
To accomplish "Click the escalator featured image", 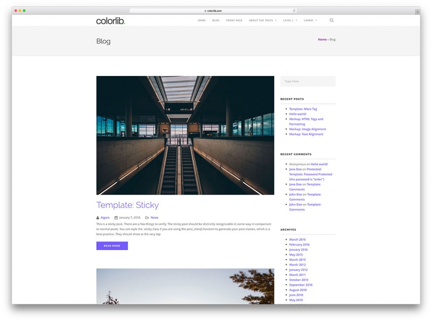I will 185,135.
